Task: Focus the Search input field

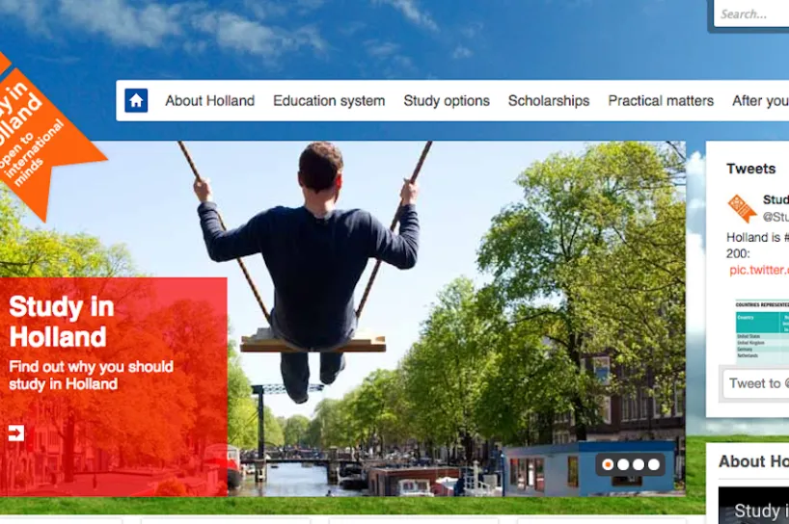Action: point(751,14)
